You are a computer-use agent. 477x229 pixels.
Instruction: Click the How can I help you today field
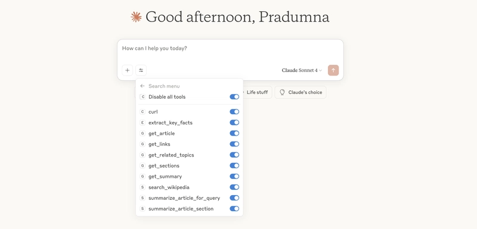(x=230, y=52)
